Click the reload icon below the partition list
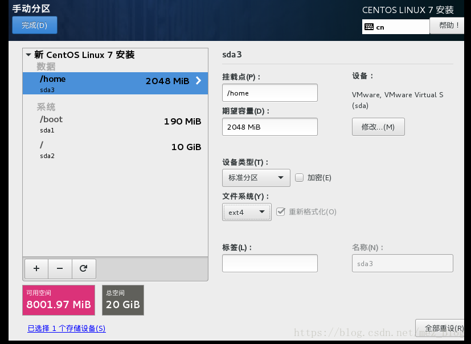471x344 pixels. pyautogui.click(x=84, y=268)
